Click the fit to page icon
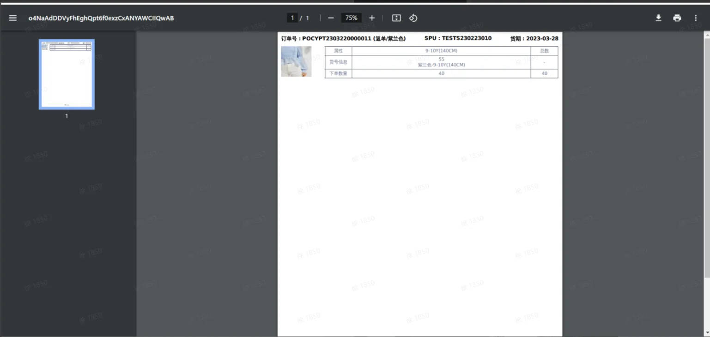 tap(396, 18)
